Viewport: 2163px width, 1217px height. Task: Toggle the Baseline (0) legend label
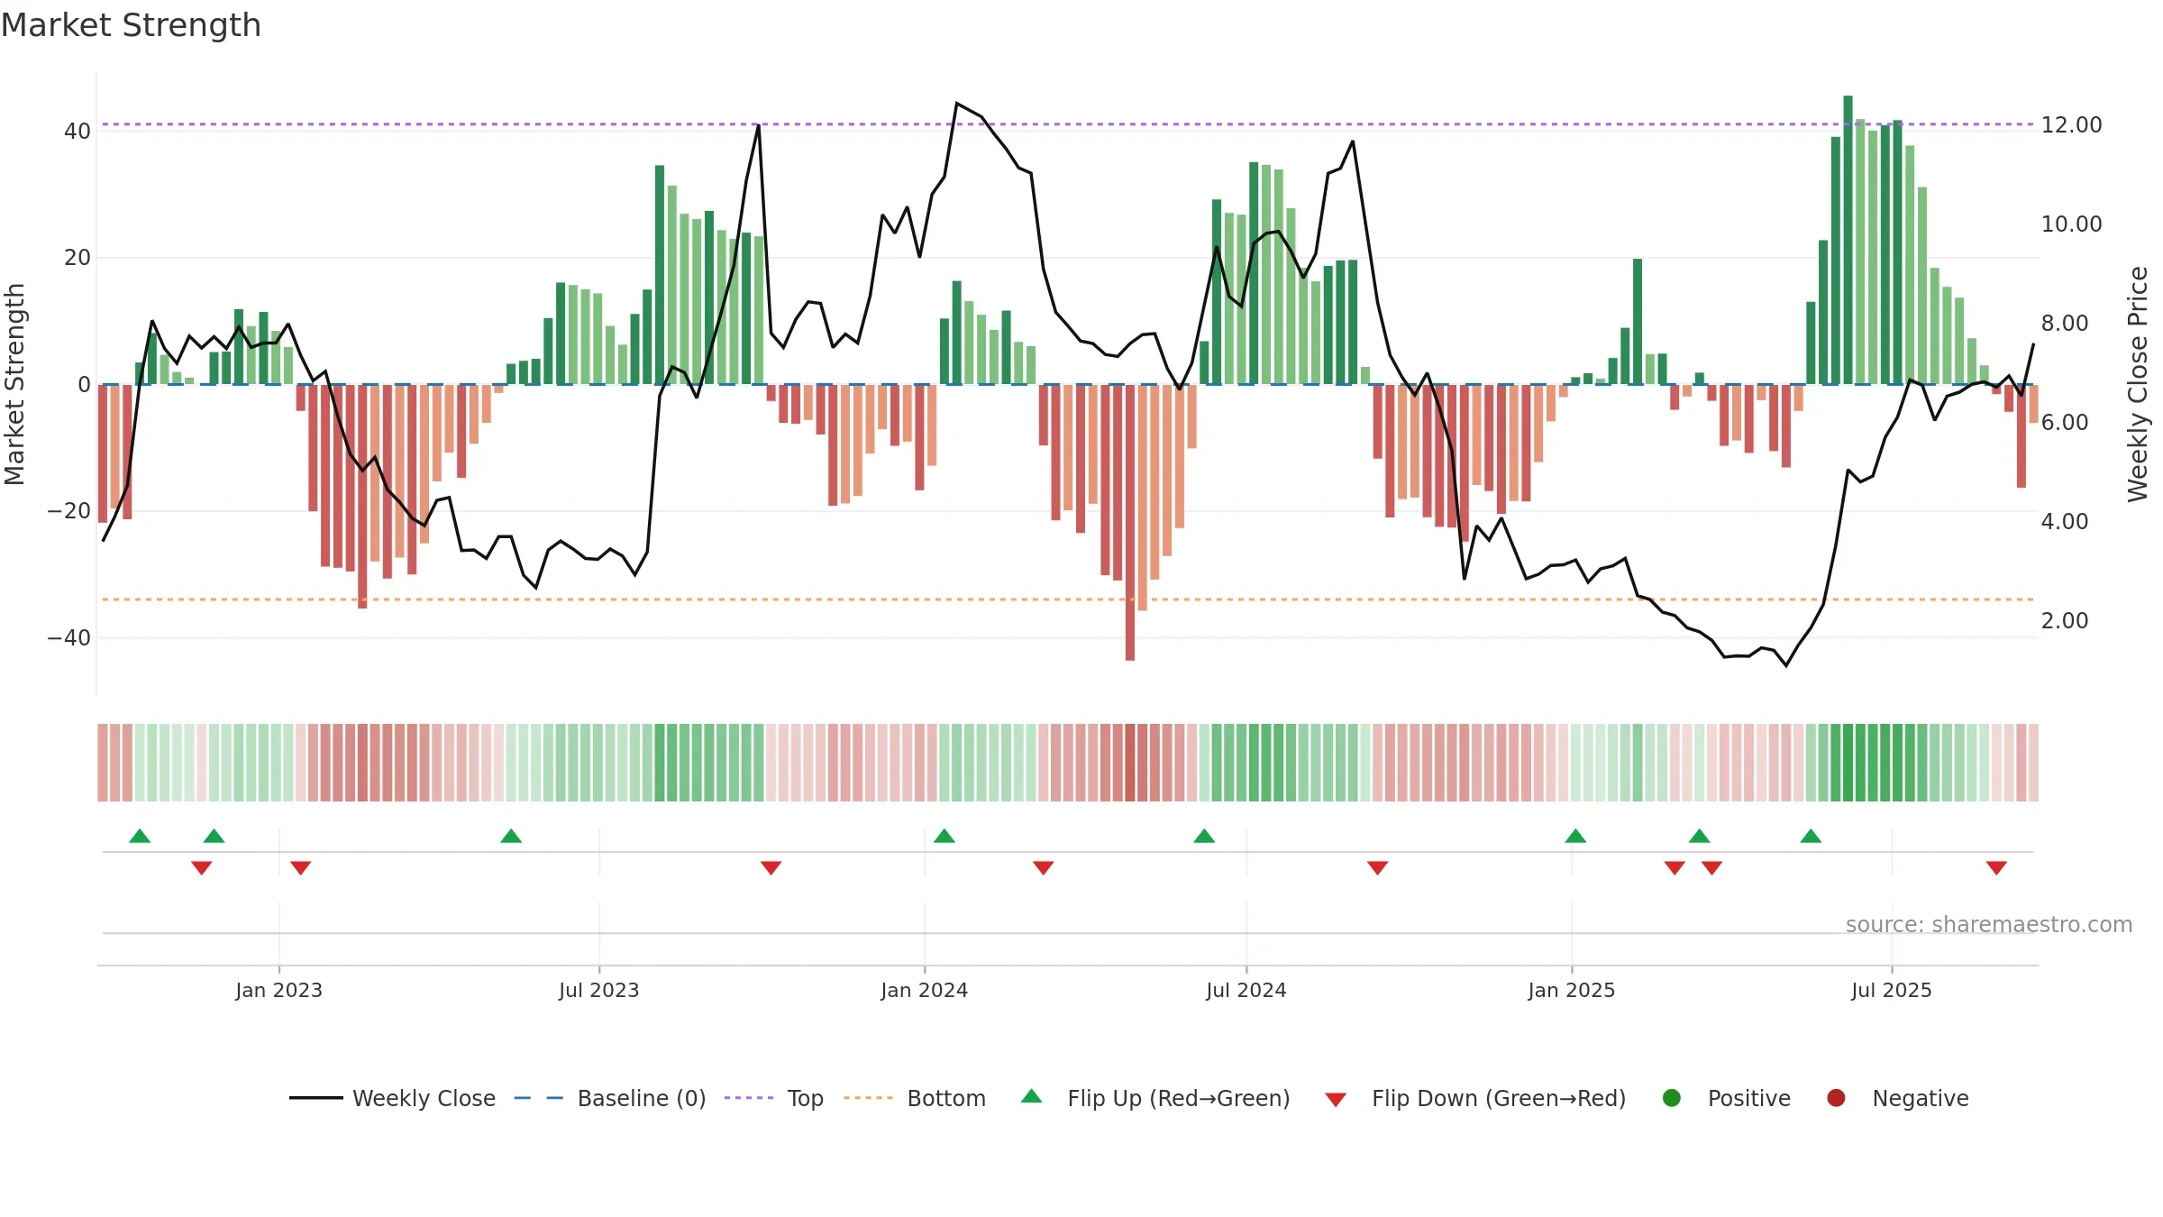coord(642,1099)
